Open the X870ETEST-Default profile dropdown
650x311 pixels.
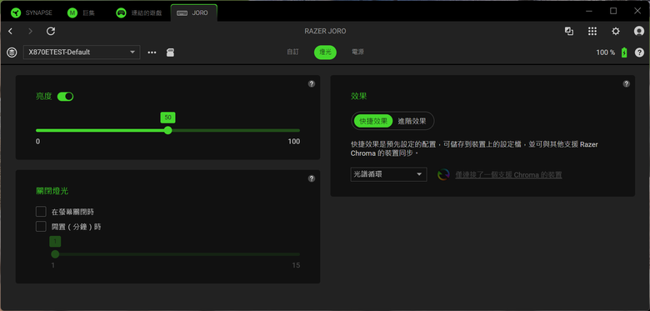(x=82, y=53)
